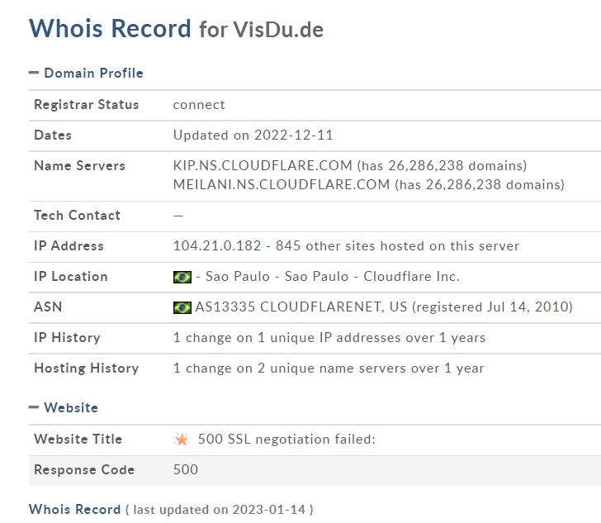Click the starburst icon beside Website Title
Image resolution: width=601 pixels, height=523 pixels.
[182, 439]
